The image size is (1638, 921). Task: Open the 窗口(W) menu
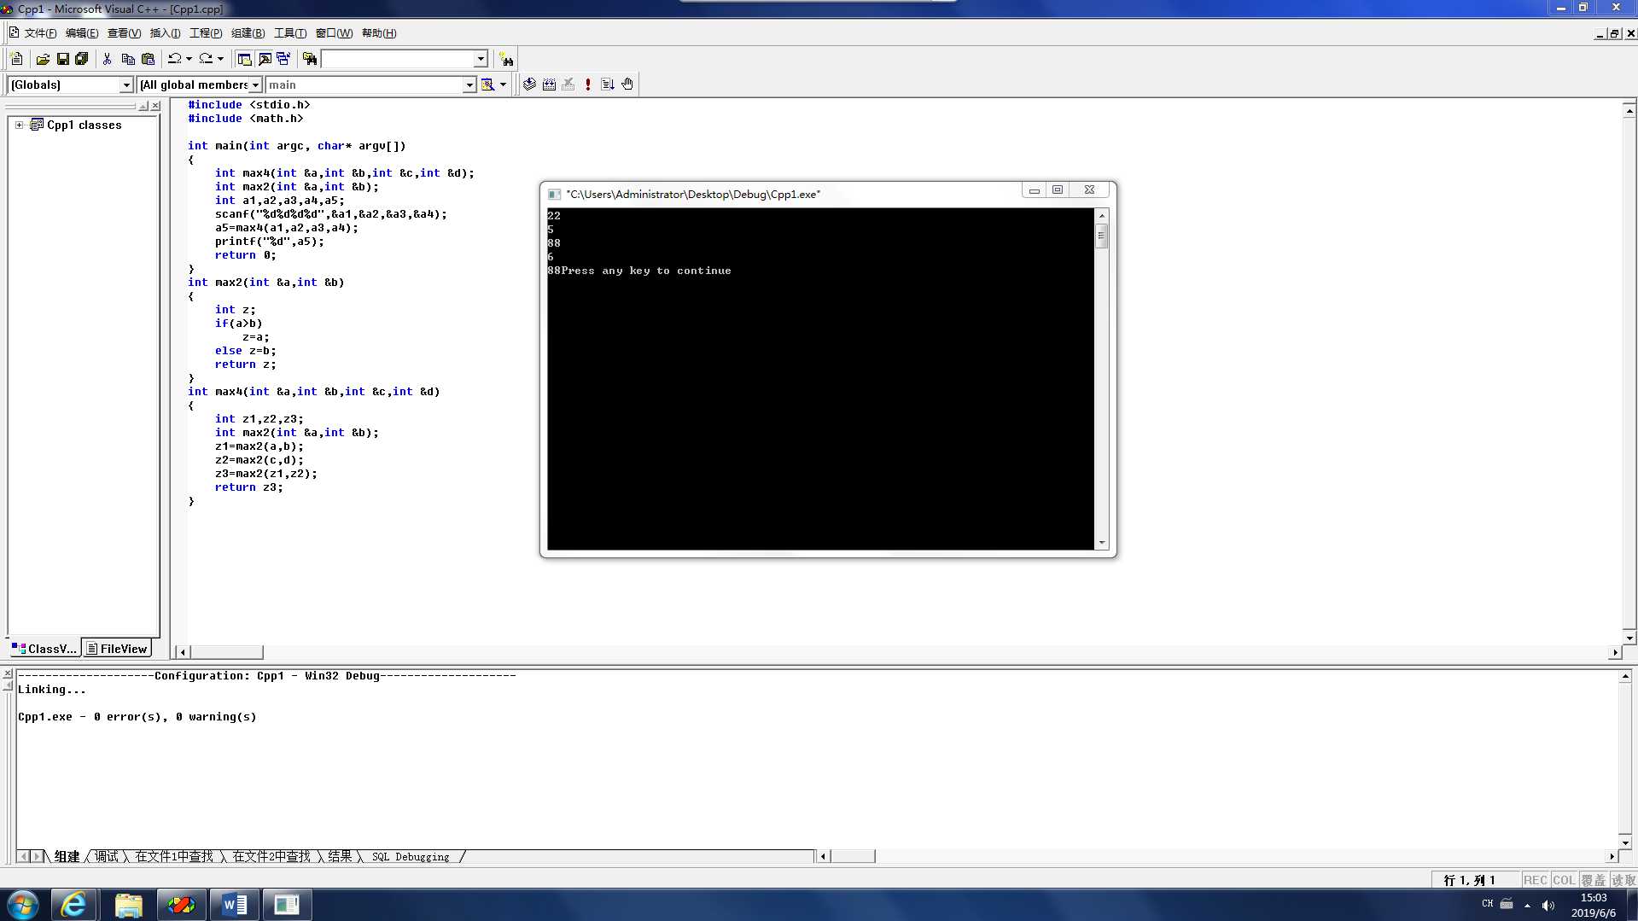point(334,33)
